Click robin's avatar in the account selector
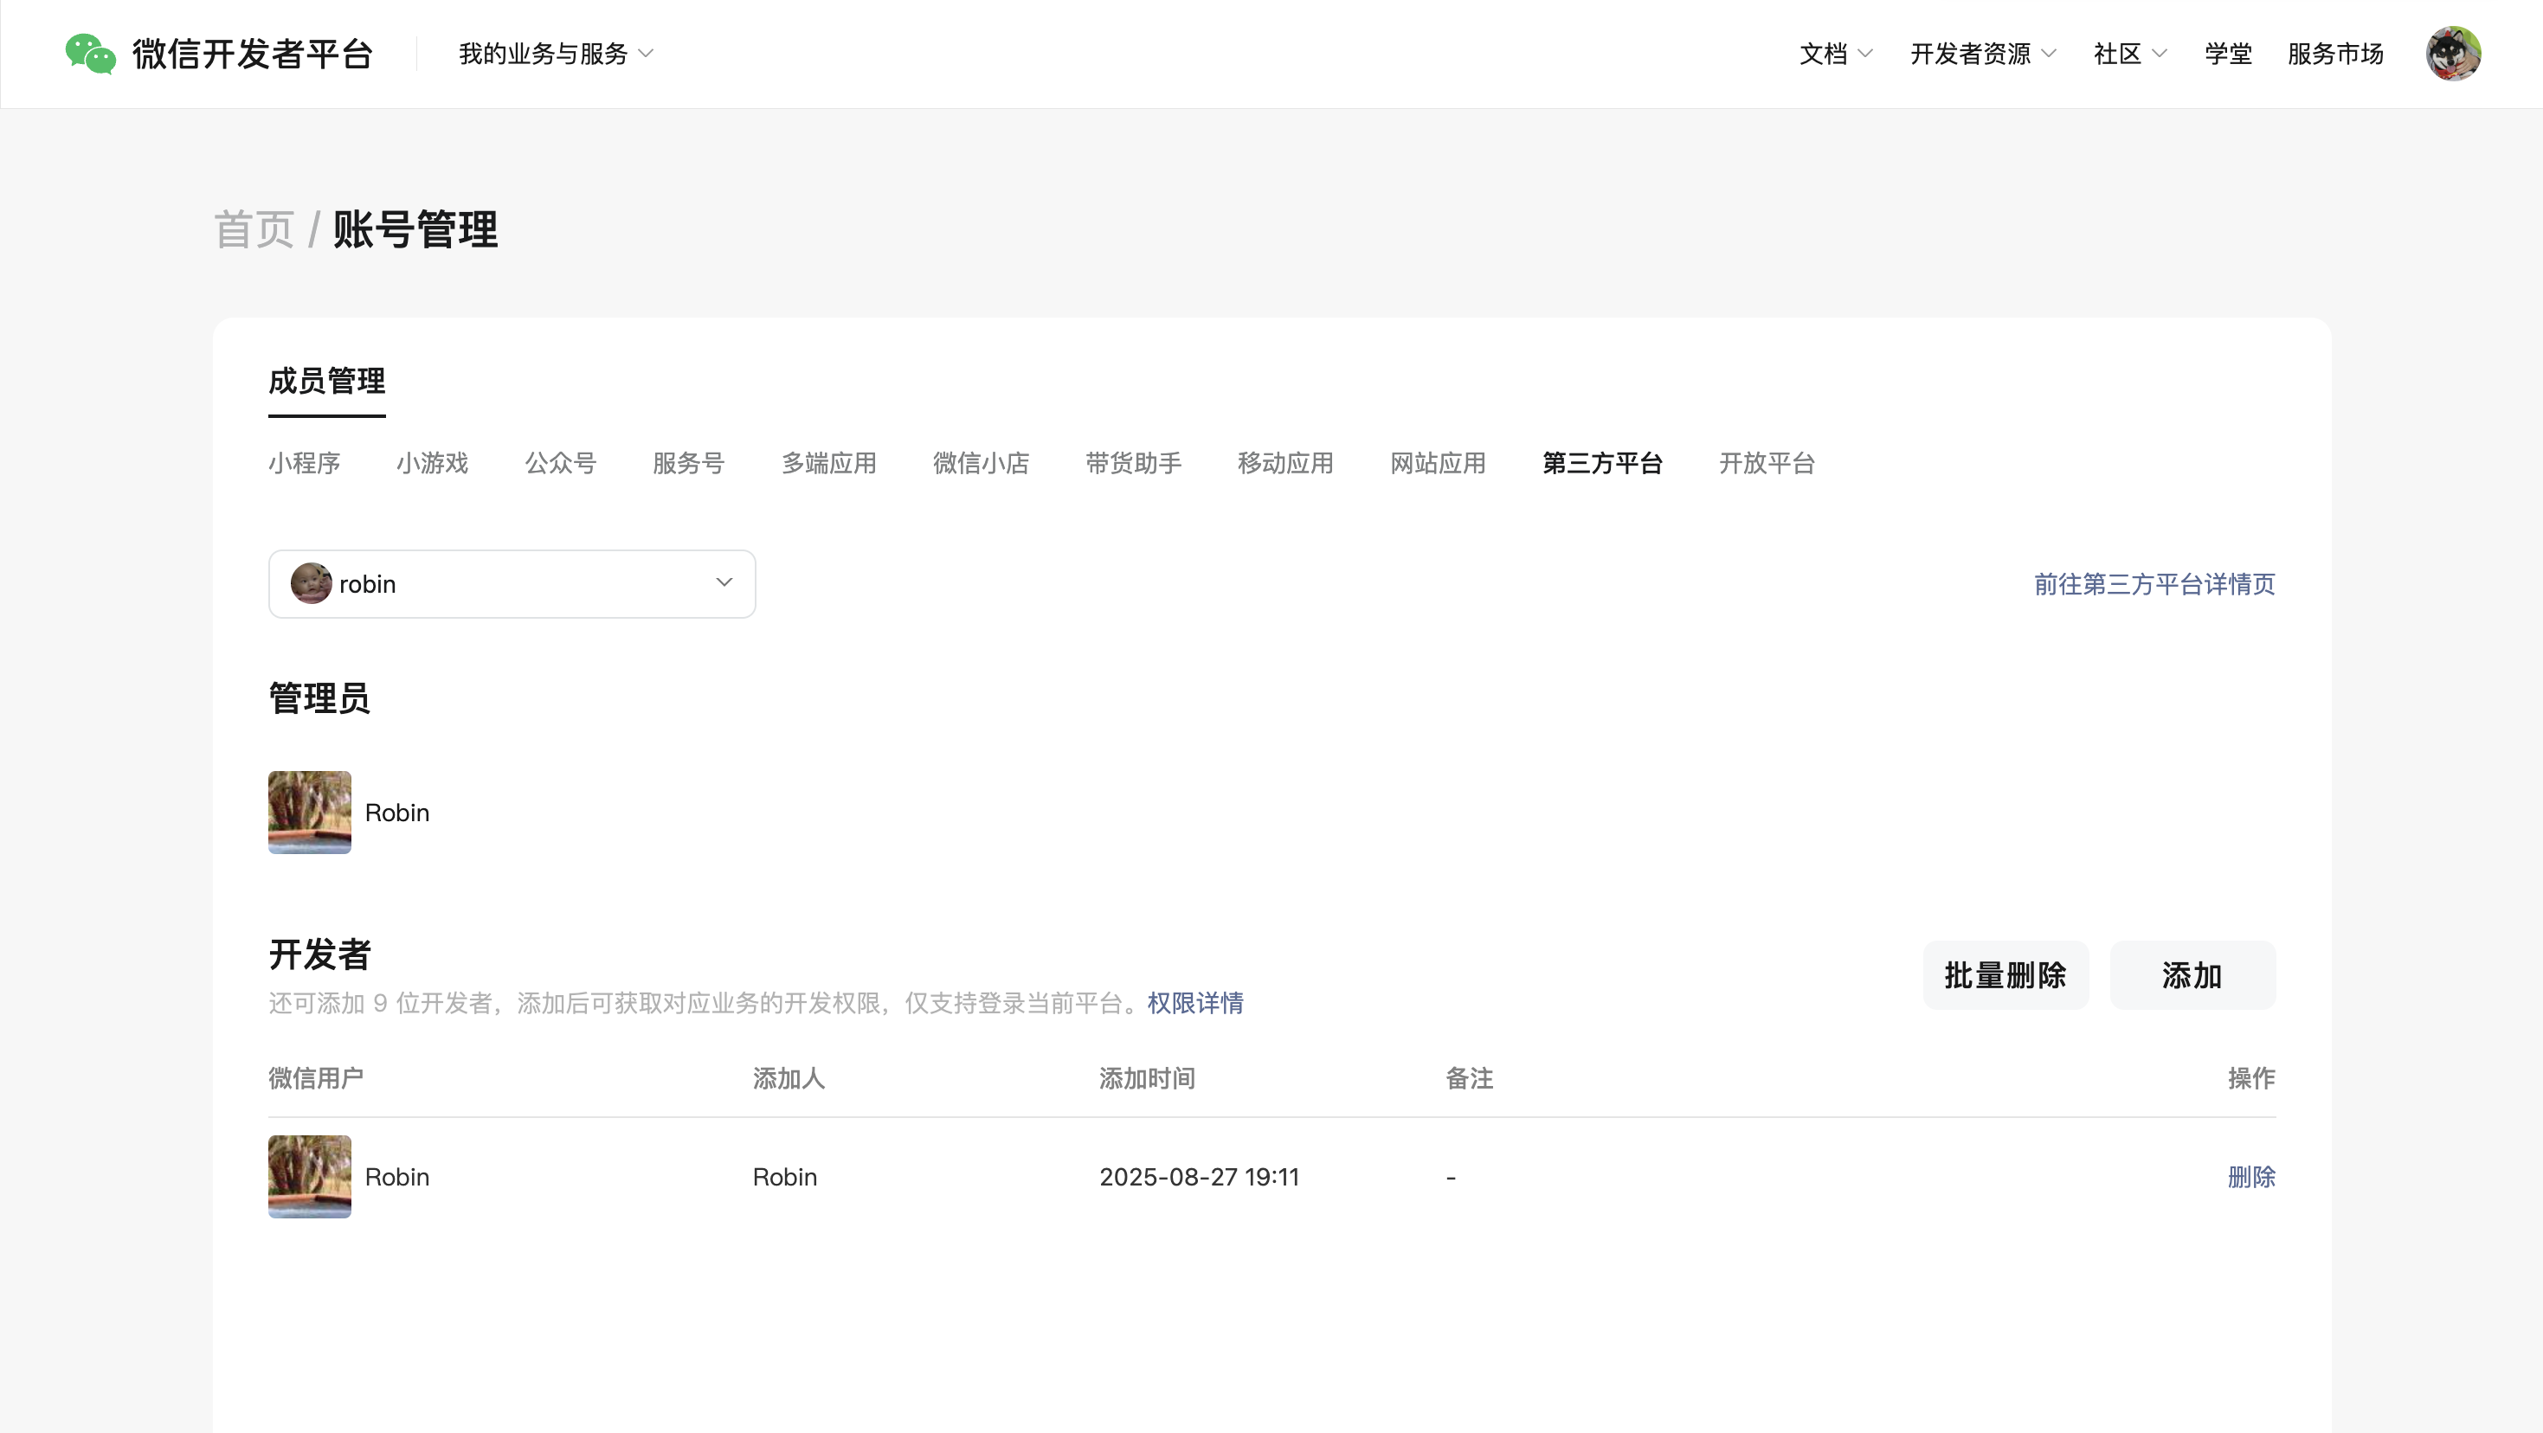Image resolution: width=2543 pixels, height=1433 pixels. tap(311, 583)
